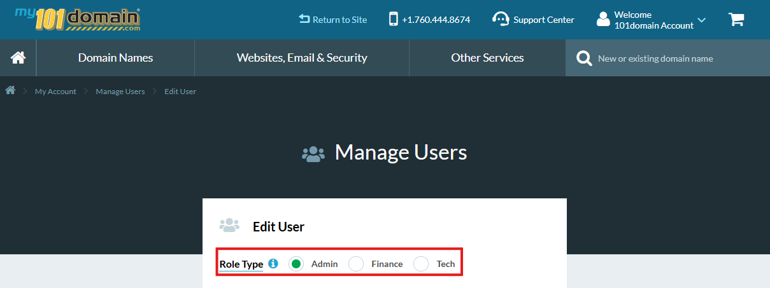Select the Tech role radio button
The image size is (770, 288).
tap(421, 263)
